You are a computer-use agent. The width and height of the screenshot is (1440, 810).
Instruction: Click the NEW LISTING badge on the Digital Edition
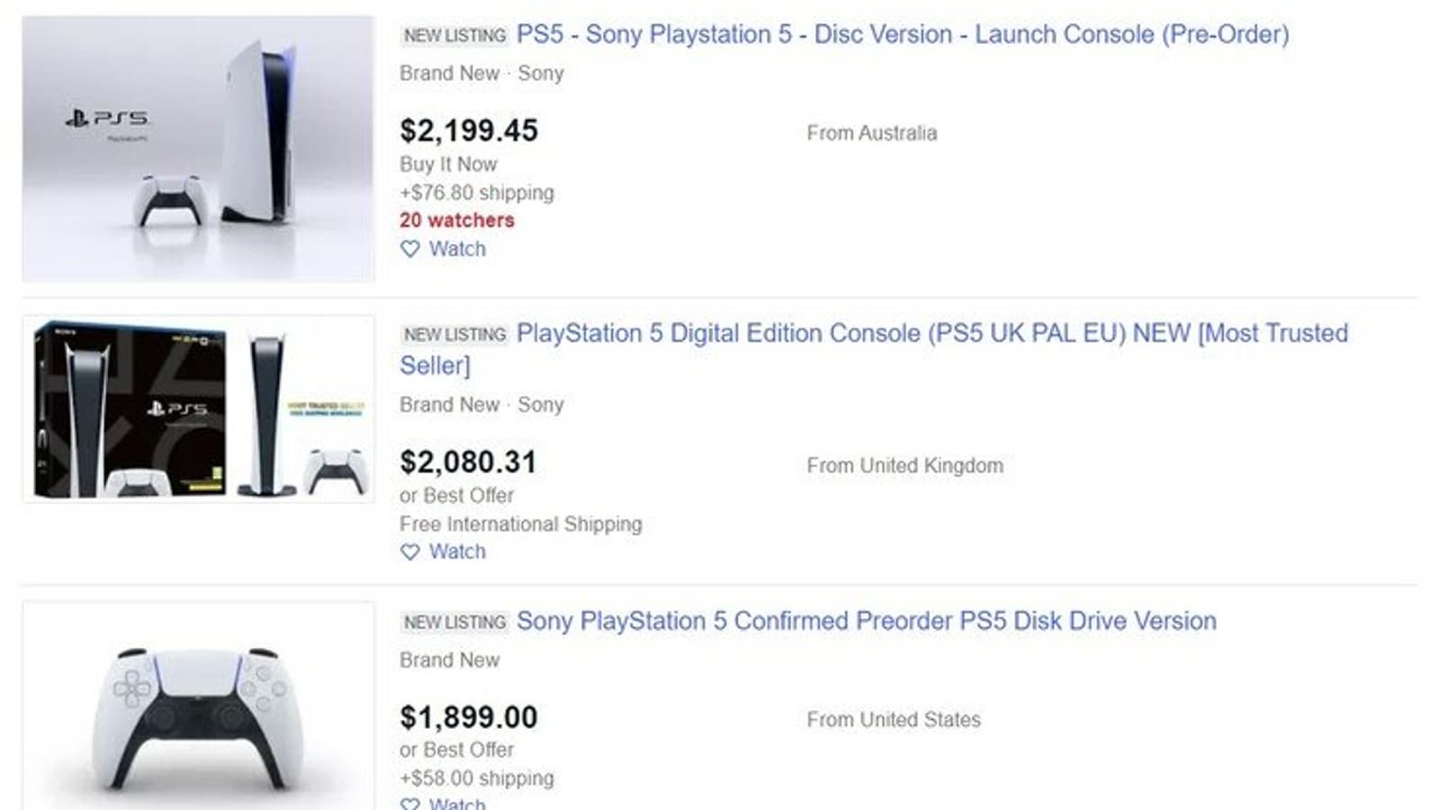tap(454, 335)
